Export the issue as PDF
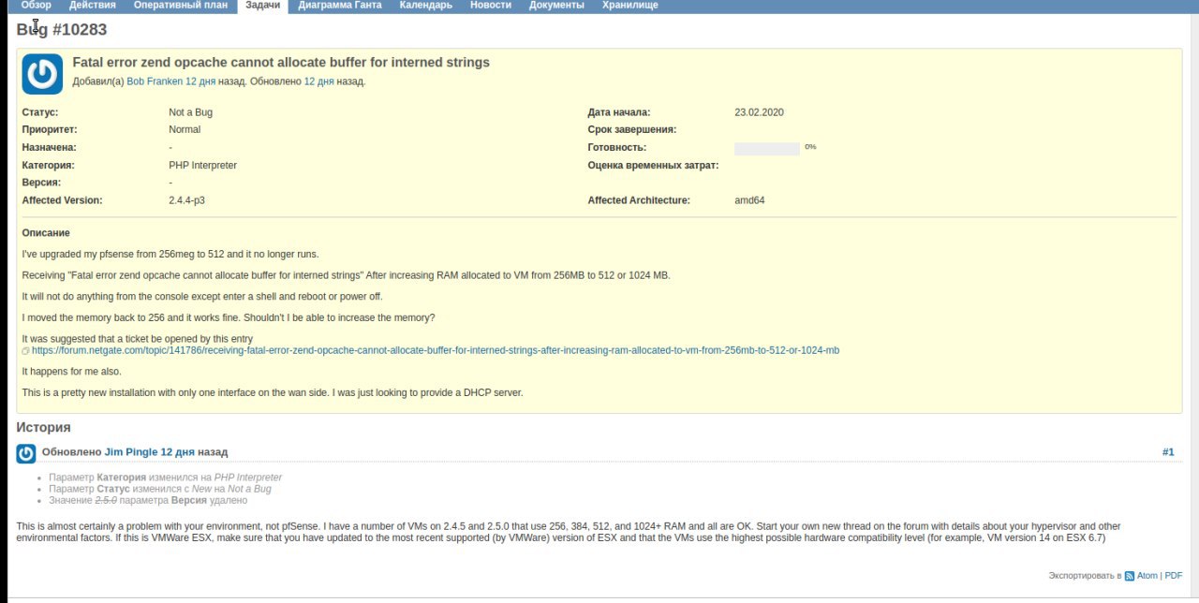 (x=1174, y=576)
